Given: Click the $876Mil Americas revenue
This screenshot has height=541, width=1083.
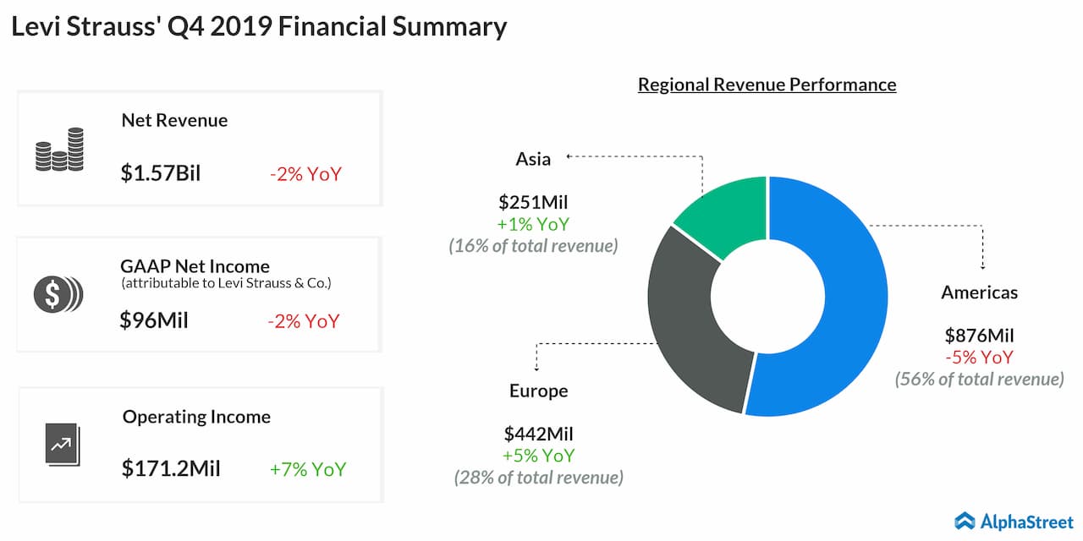Looking at the screenshot, I should tap(979, 336).
